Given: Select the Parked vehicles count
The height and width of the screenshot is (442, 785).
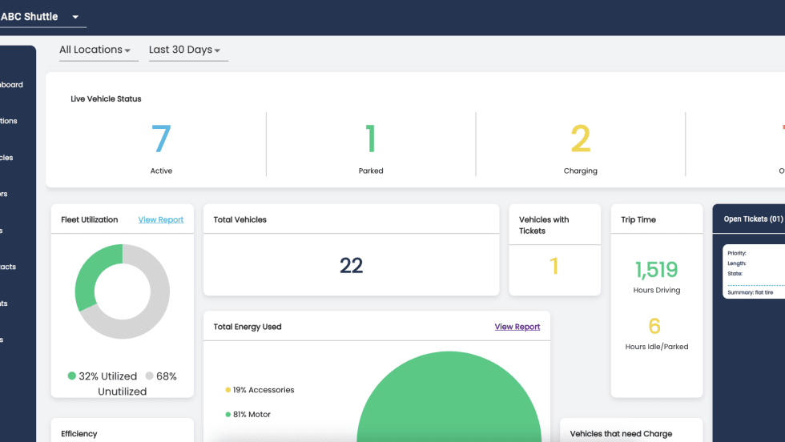Looking at the screenshot, I should (370, 139).
